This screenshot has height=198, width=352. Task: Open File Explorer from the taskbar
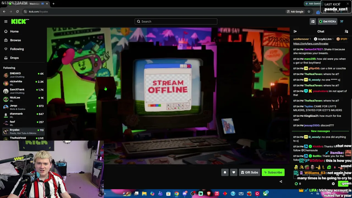(x=144, y=194)
